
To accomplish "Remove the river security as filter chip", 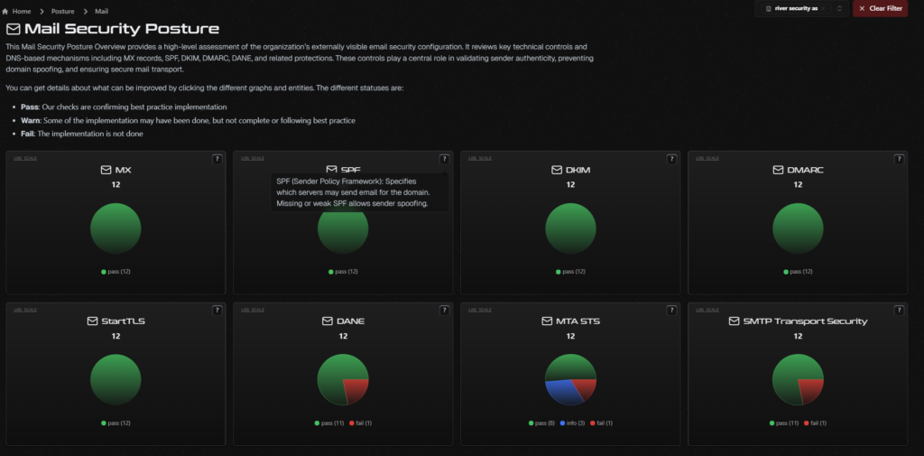I will pyautogui.click(x=825, y=9).
